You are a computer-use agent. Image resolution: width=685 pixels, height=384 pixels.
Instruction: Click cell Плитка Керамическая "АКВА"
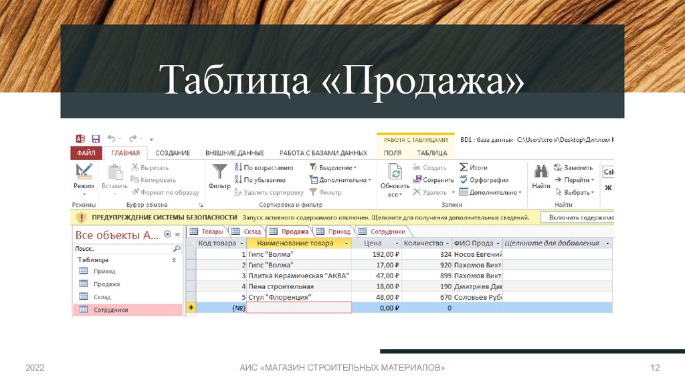click(x=299, y=276)
